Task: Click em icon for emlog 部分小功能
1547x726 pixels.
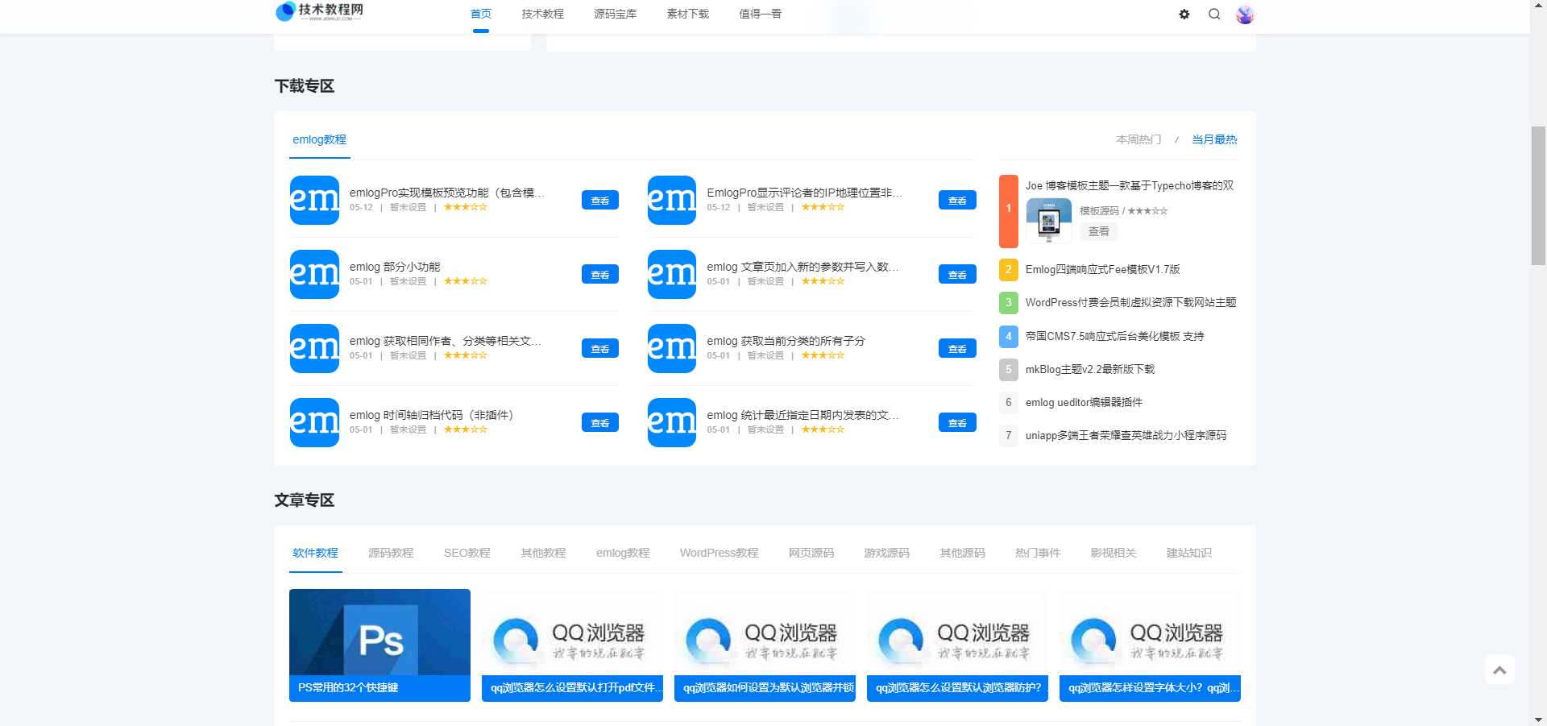Action: pos(314,274)
